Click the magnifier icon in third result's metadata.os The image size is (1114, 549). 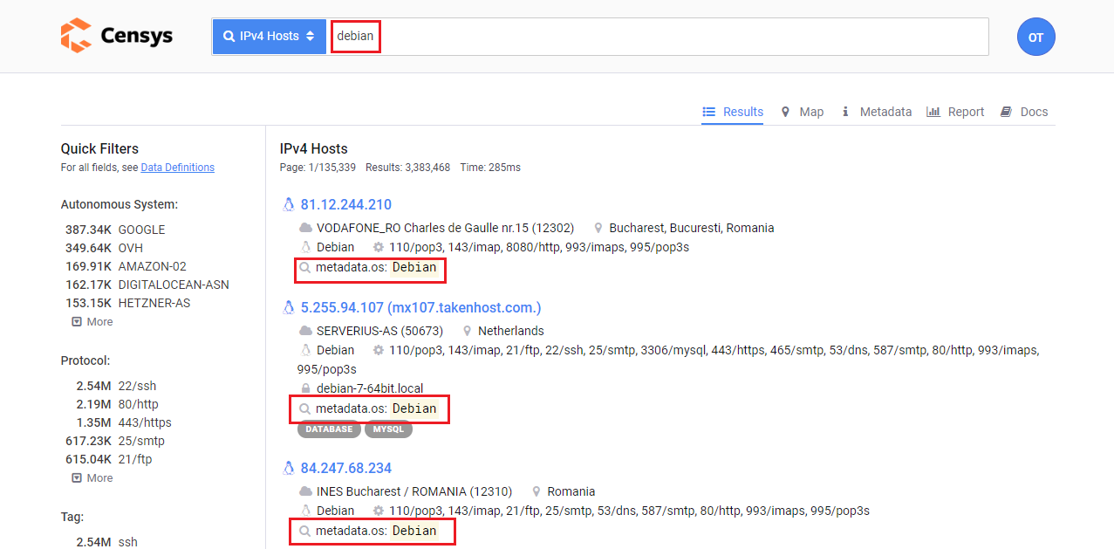coord(305,531)
